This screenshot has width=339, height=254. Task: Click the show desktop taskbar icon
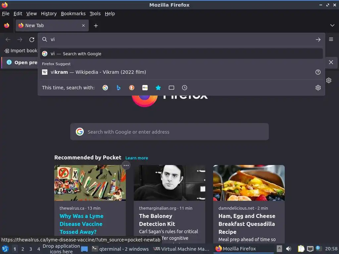(84, 249)
